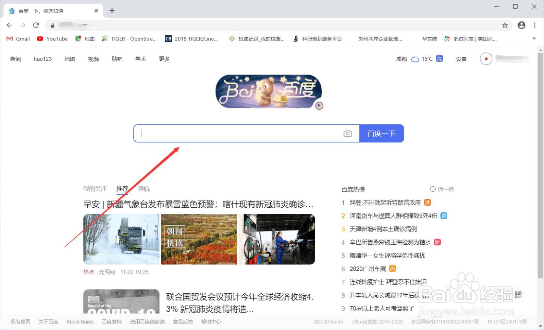This screenshot has height=330, width=544.
Task: Click the 帮助中心 footer link
Action: pos(211,322)
